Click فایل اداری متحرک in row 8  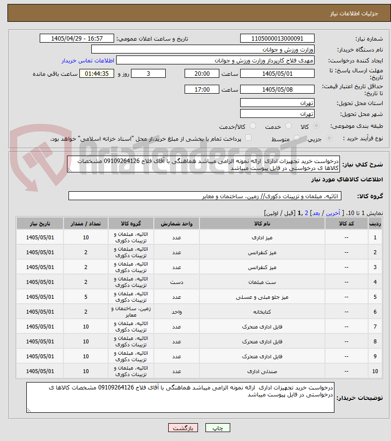262,342
